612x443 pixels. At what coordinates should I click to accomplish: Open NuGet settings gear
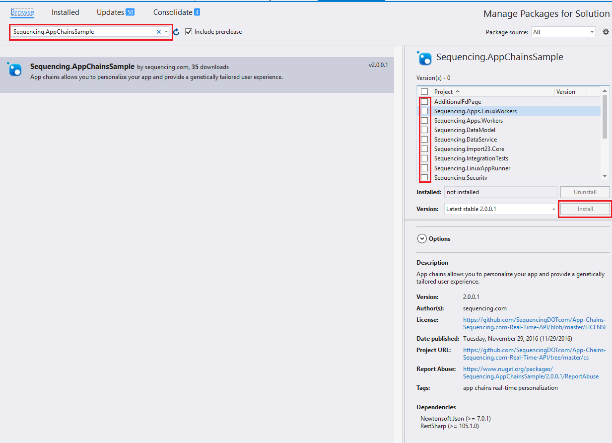(x=606, y=32)
